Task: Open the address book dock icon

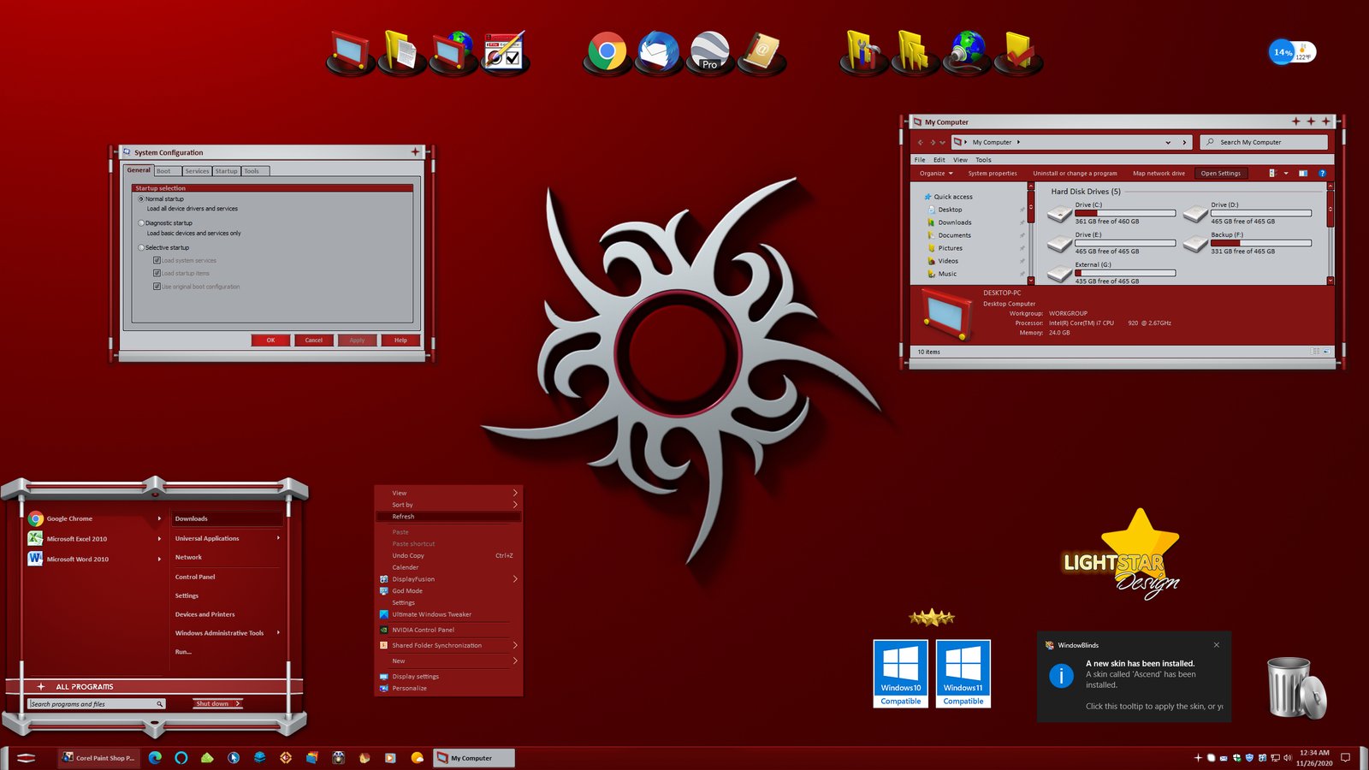Action: (x=761, y=52)
